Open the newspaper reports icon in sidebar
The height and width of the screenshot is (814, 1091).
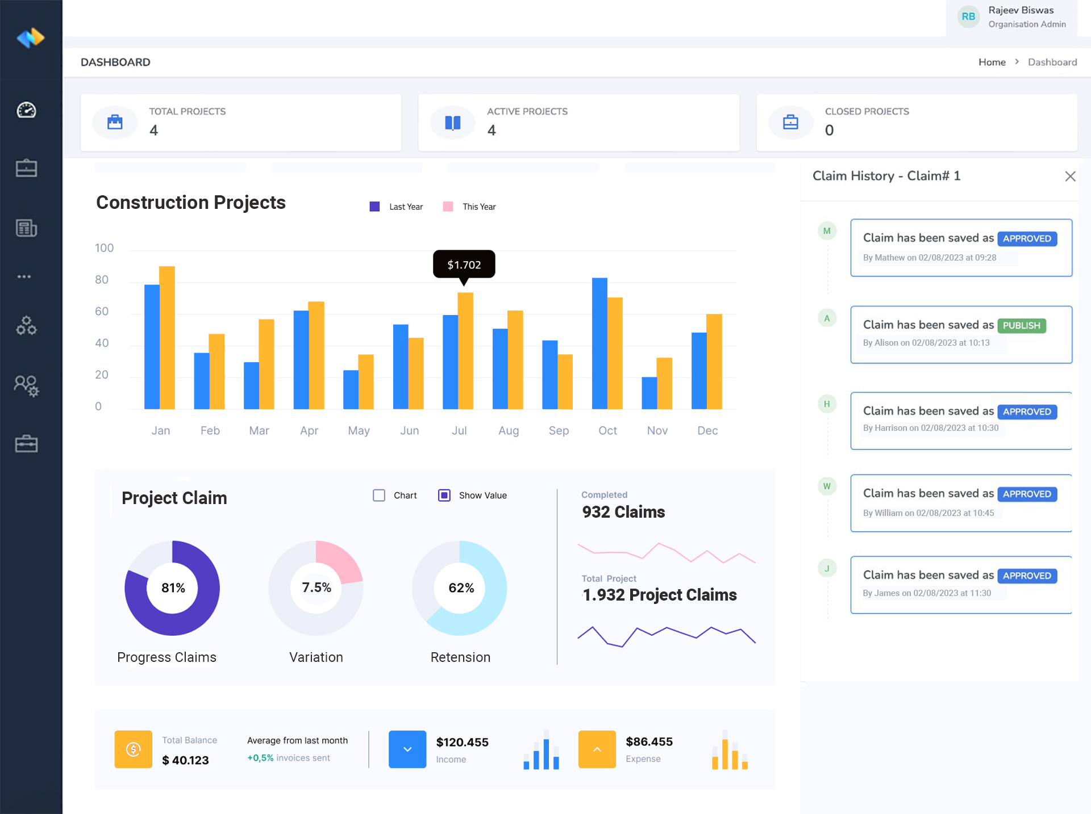[x=26, y=228]
